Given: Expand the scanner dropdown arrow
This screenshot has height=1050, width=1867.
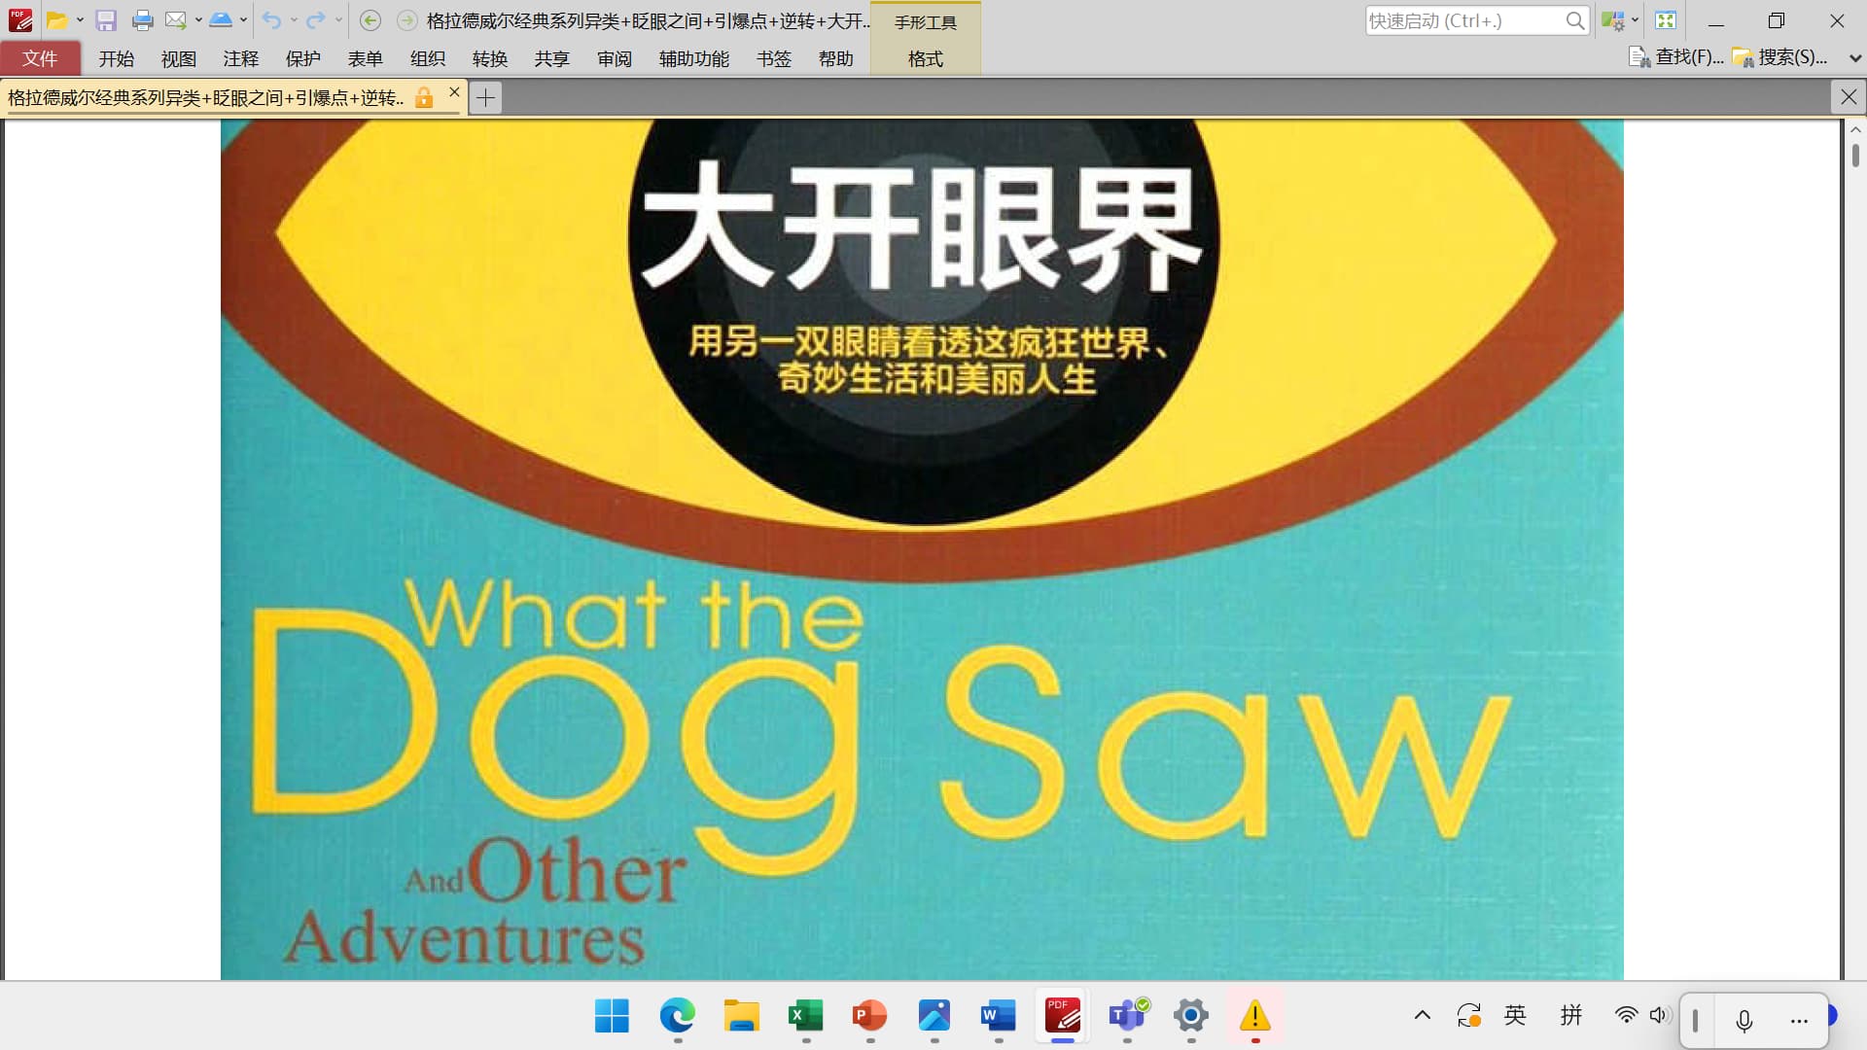Looking at the screenshot, I should tap(243, 20).
